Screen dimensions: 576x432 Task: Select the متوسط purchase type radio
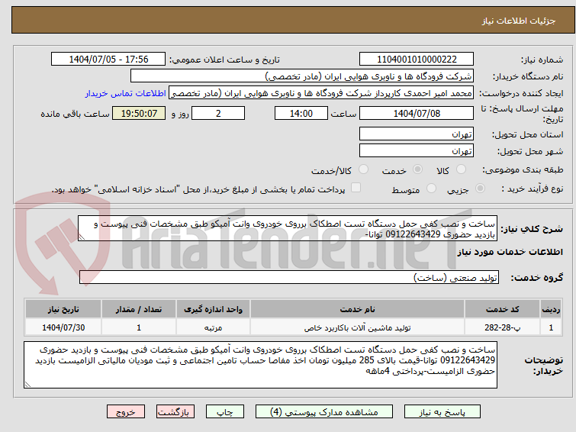coord(431,189)
